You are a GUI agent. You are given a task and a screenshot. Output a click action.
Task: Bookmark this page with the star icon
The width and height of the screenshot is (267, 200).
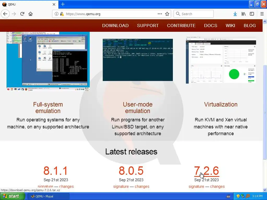(x=167, y=14)
